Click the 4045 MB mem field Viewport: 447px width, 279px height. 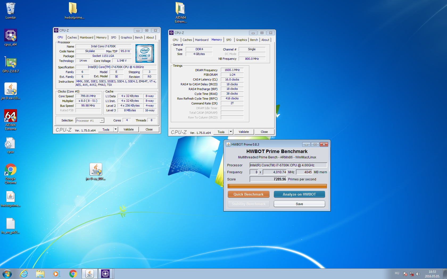pos(304,172)
